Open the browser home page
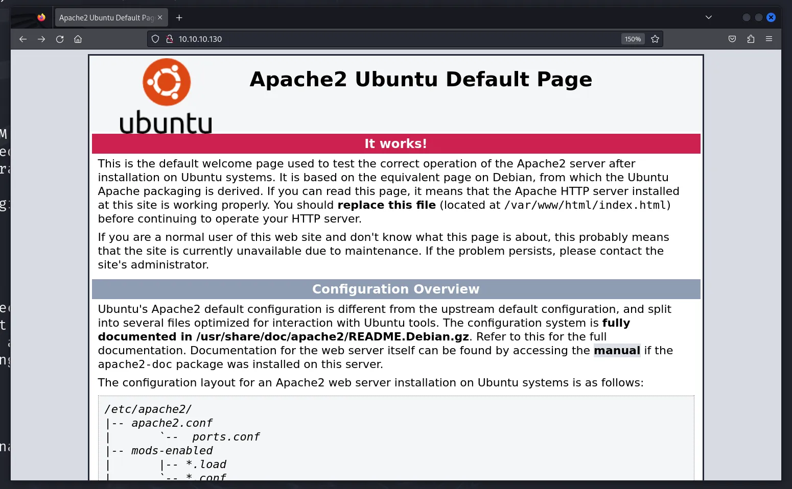Viewport: 792px width, 489px height. tap(78, 39)
